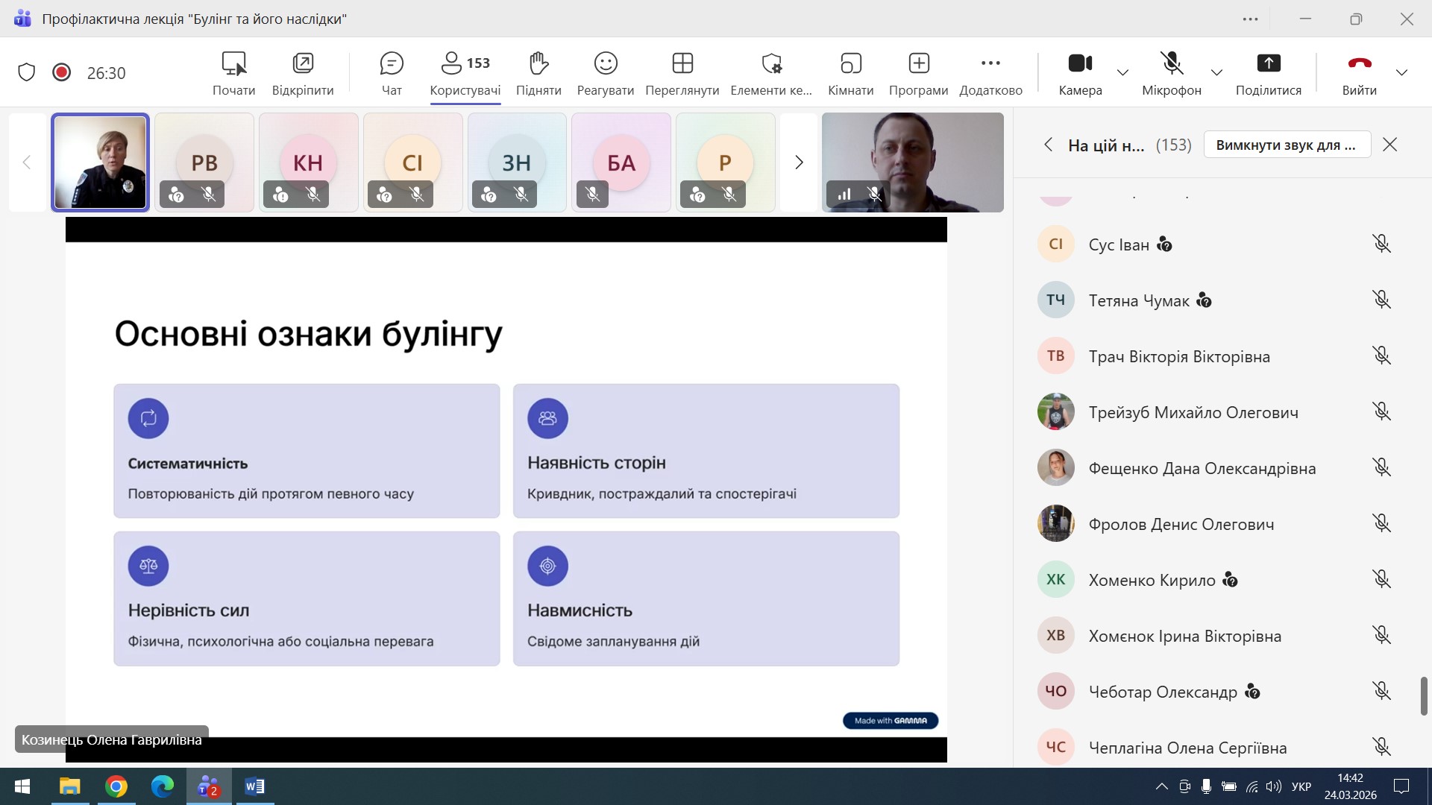Open the Reactions (Реагувати) smiley icon

[606, 64]
